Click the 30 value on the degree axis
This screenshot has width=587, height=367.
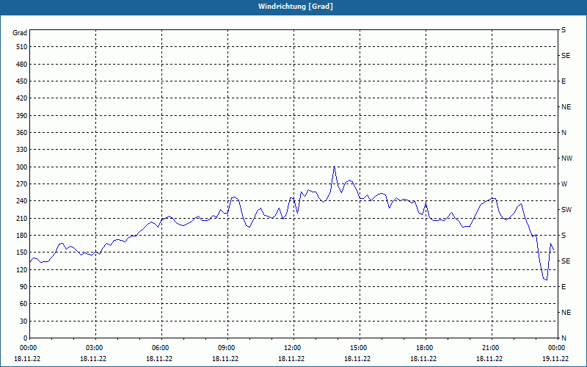point(23,321)
